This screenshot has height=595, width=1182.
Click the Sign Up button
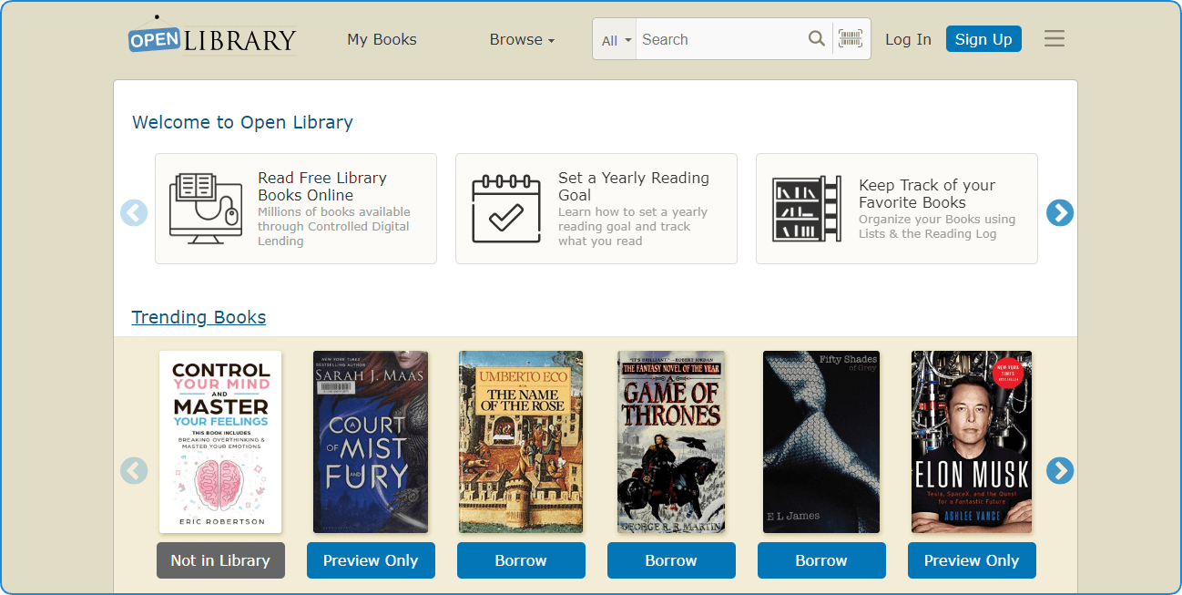point(983,39)
